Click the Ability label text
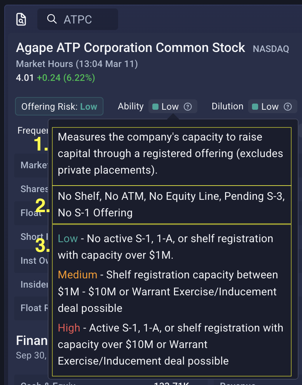Viewport: 302px width, 385px height. click(x=130, y=106)
